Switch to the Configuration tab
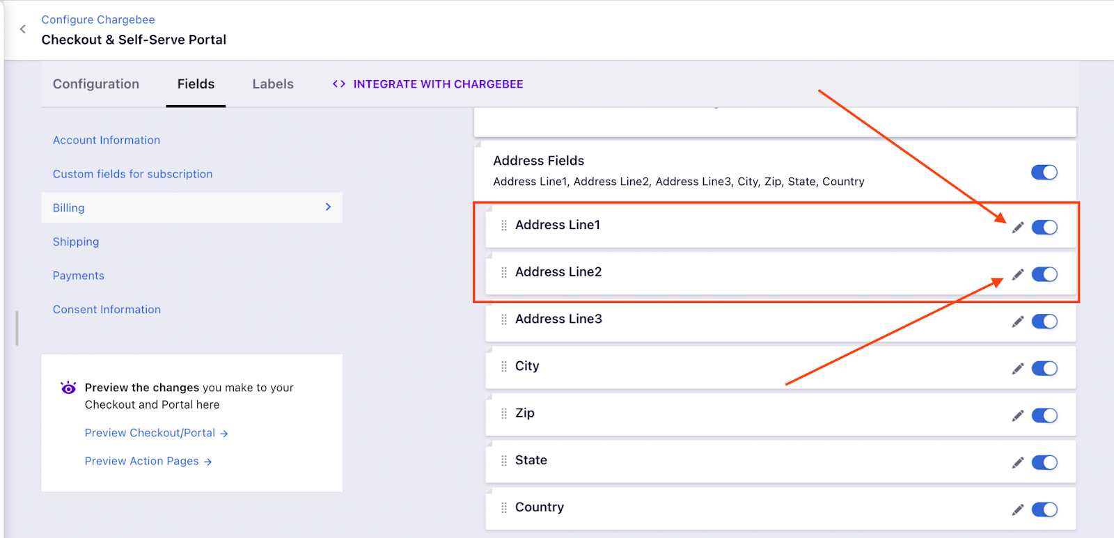This screenshot has height=538, width=1114. coord(96,84)
